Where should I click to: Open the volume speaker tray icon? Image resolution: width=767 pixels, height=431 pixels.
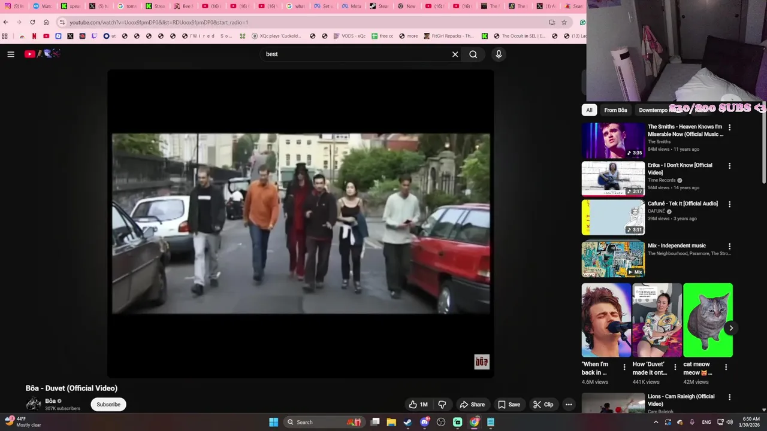[729, 422]
